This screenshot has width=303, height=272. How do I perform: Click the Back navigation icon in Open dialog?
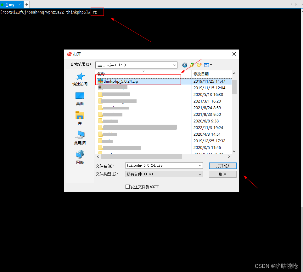click(x=184, y=65)
